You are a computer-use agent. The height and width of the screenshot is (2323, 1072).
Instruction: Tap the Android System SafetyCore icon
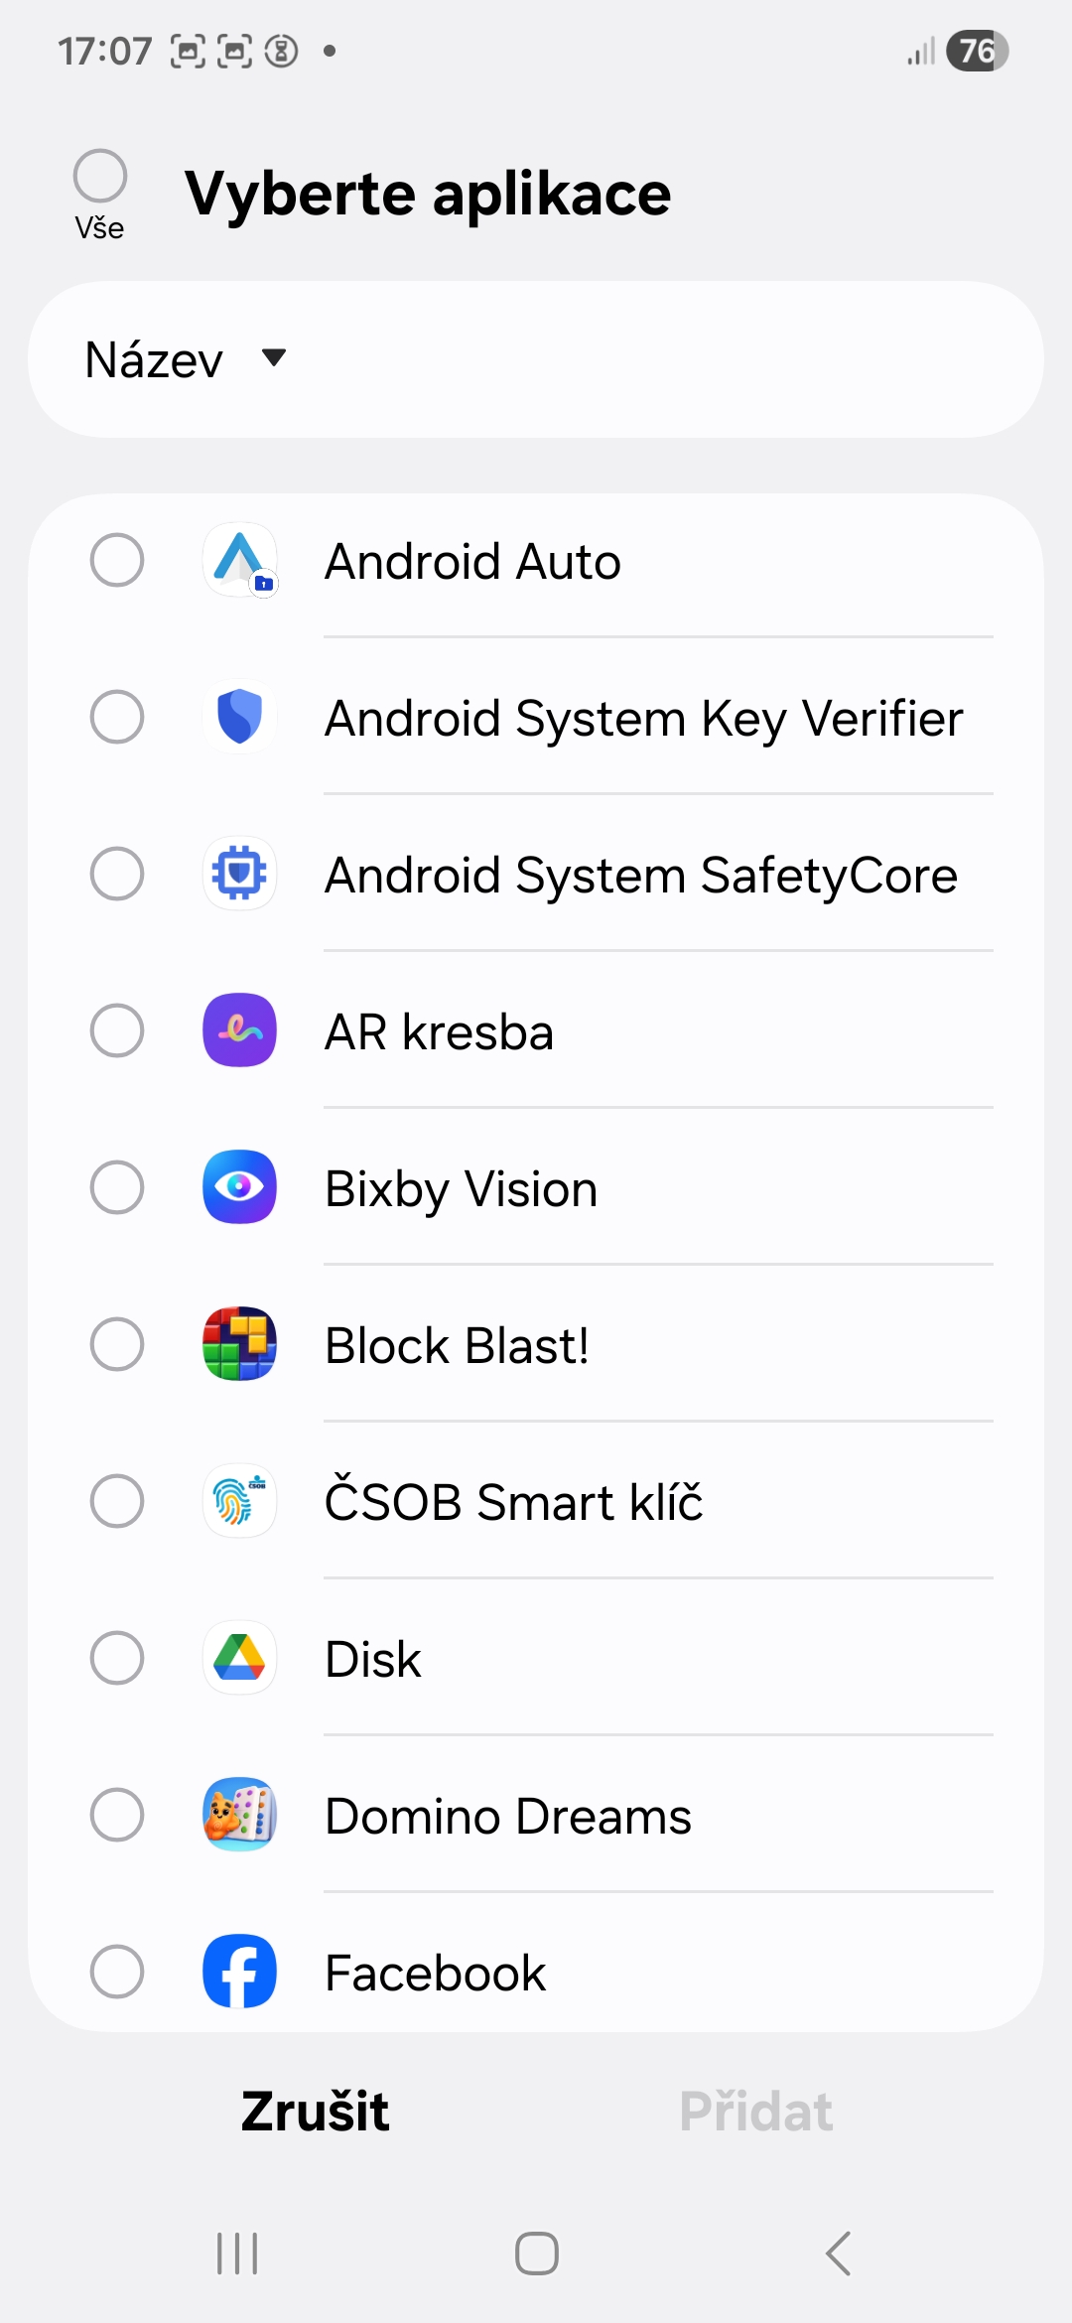239,874
